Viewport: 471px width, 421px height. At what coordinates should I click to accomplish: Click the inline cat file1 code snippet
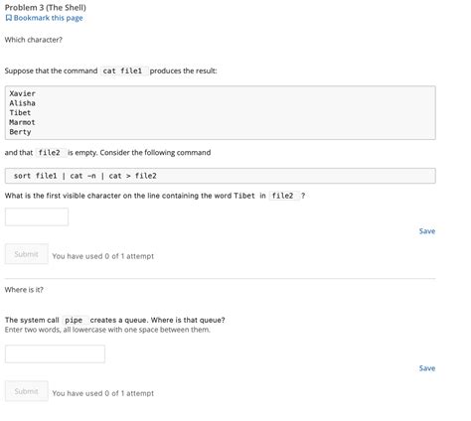[123, 70]
